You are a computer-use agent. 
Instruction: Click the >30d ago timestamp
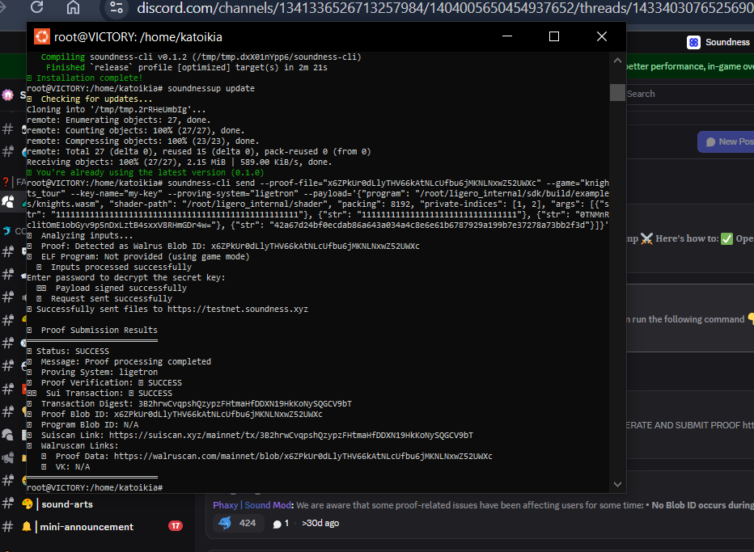point(320,523)
